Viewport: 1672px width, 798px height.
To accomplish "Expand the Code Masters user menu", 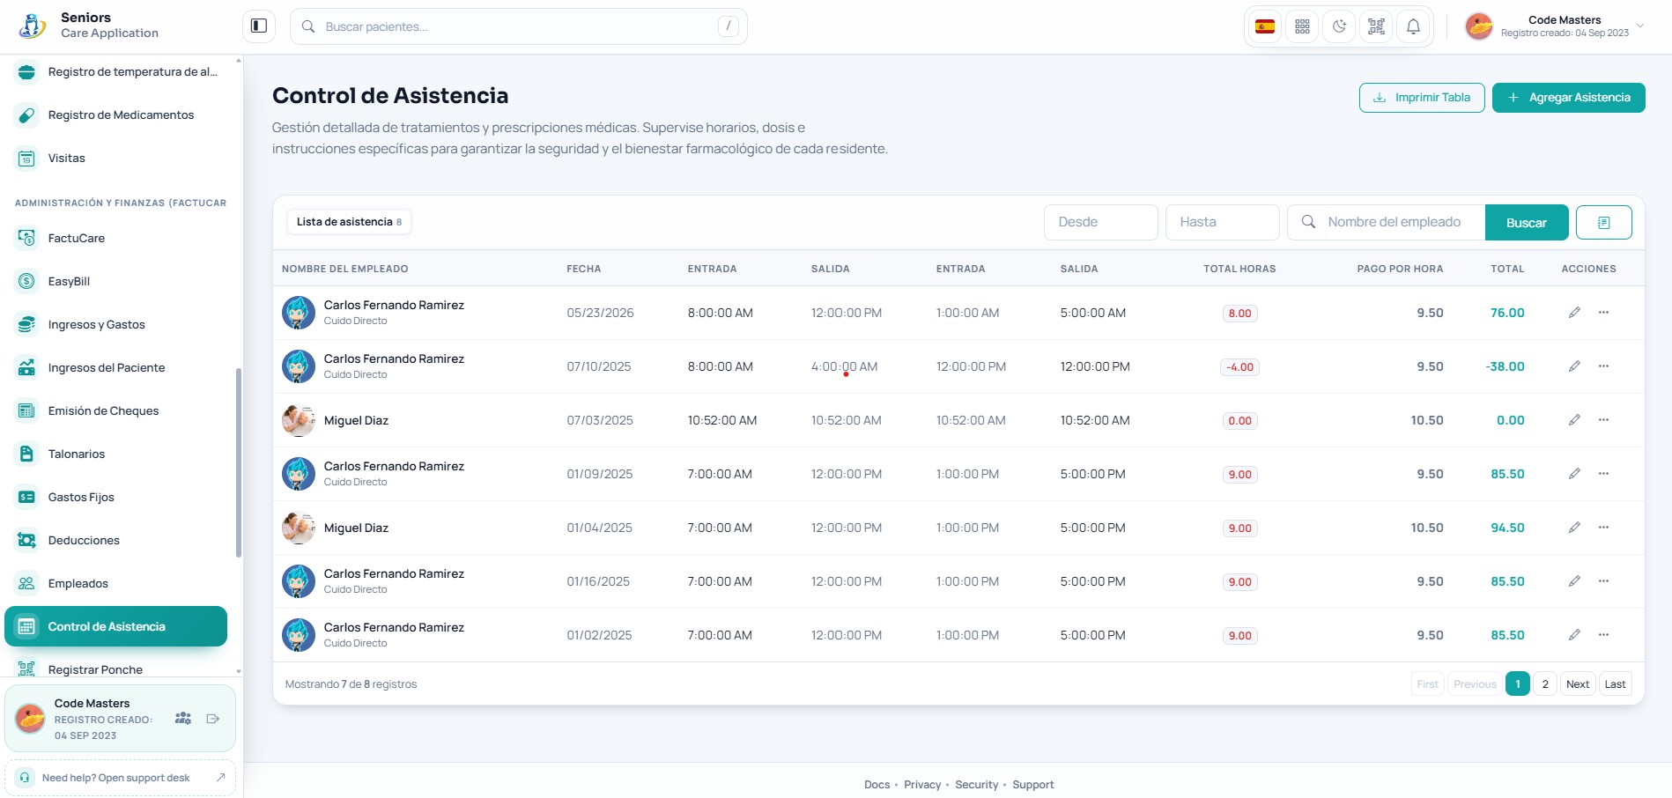I will click(1555, 26).
